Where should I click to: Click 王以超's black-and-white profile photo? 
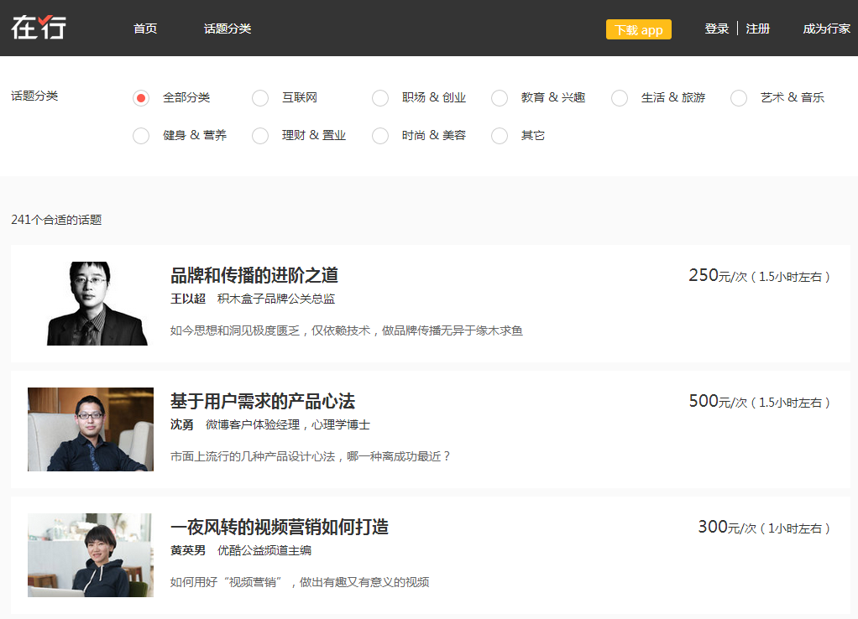(x=91, y=304)
